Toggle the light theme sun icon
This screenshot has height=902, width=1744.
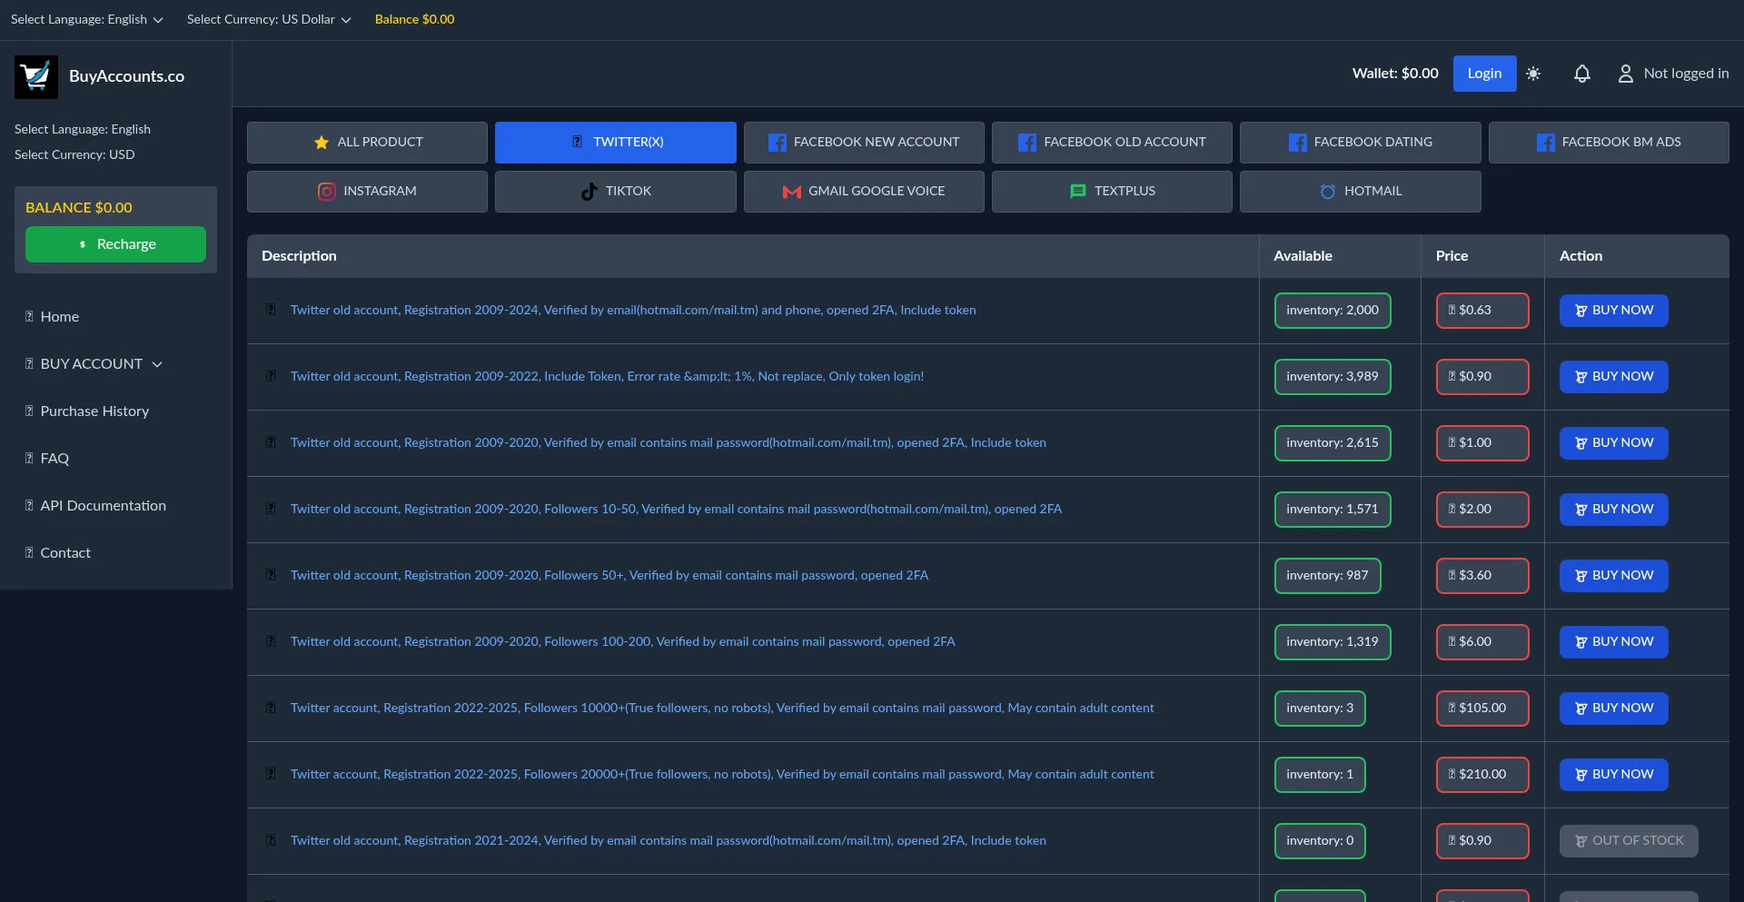pyautogui.click(x=1533, y=74)
